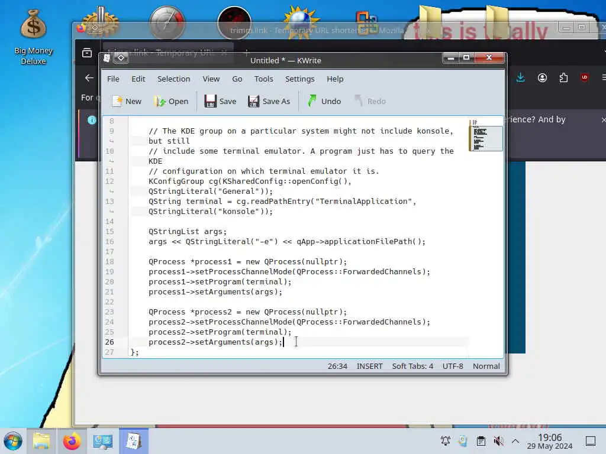Open the Settings menu
Viewport: 606px width, 454px height.
click(x=300, y=79)
